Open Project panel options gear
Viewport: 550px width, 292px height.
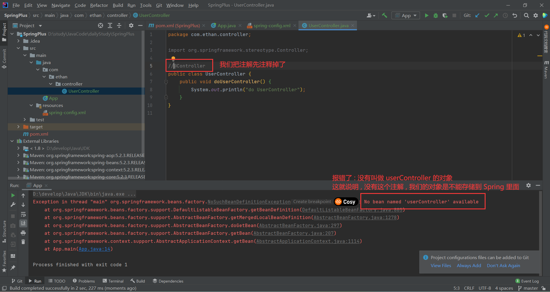point(131,25)
